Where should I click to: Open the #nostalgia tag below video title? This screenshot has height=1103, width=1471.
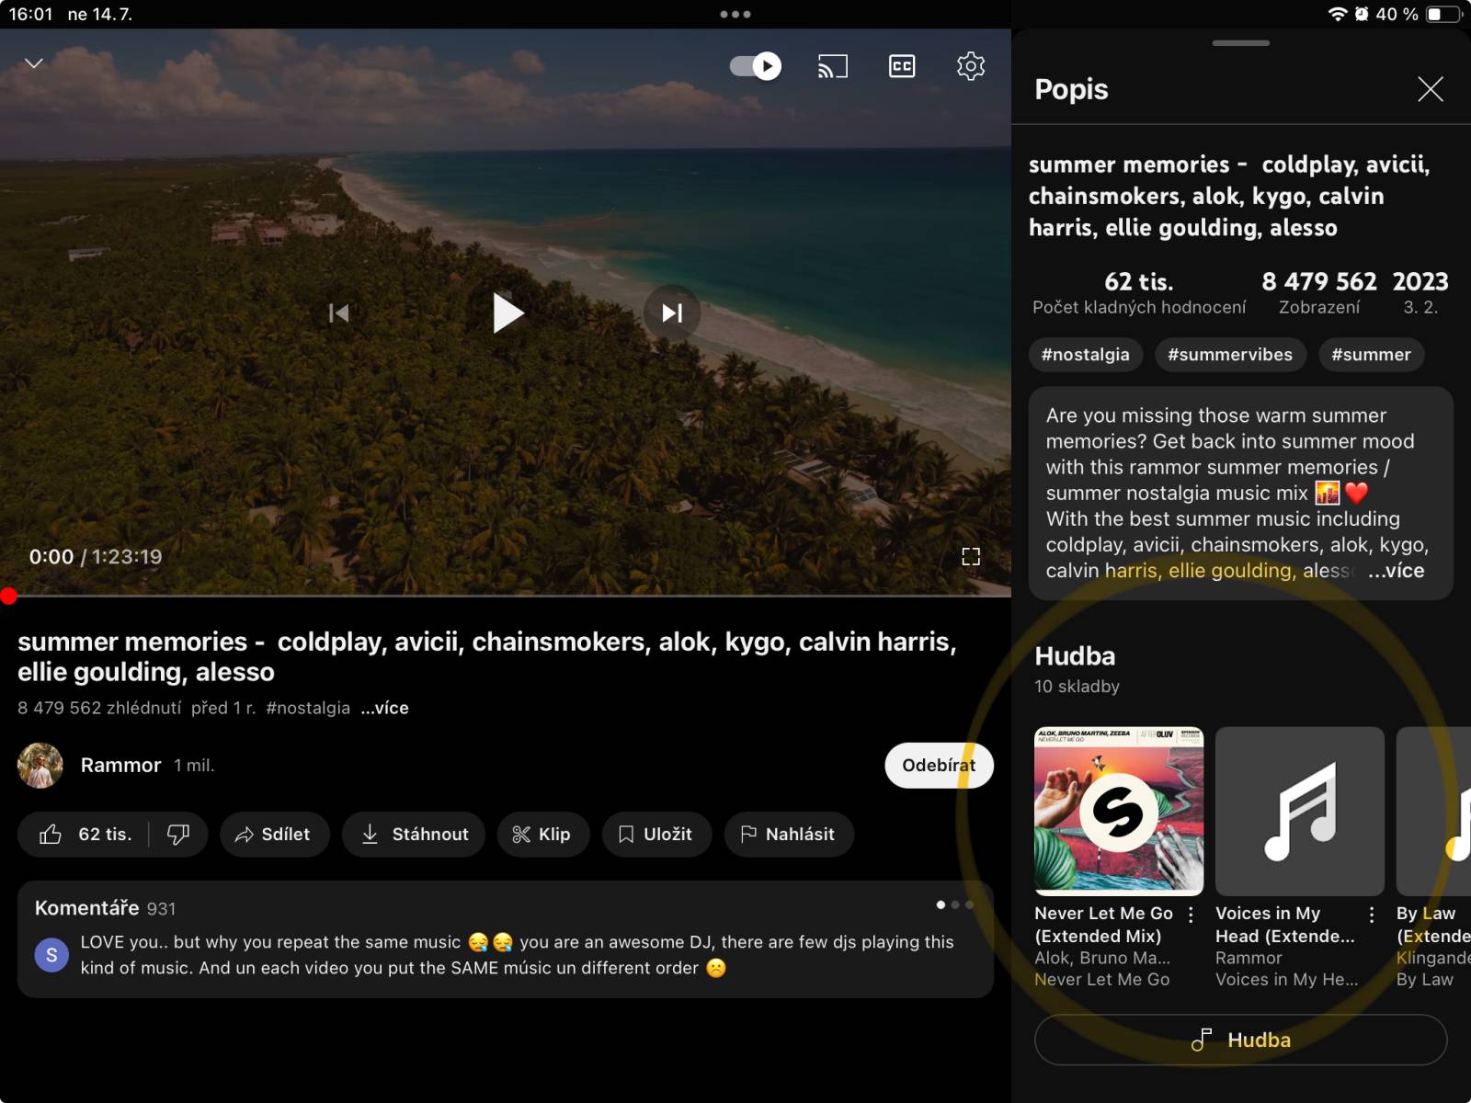[x=308, y=708]
